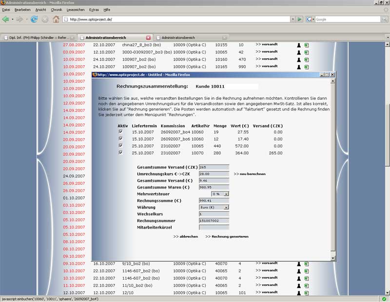Click the person icon in the 9/10_bo2 row
The height and width of the screenshot is (302, 390).
coord(299,264)
